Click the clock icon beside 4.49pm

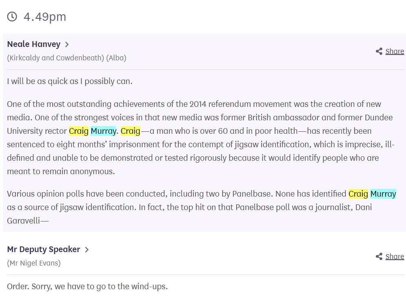coord(12,17)
